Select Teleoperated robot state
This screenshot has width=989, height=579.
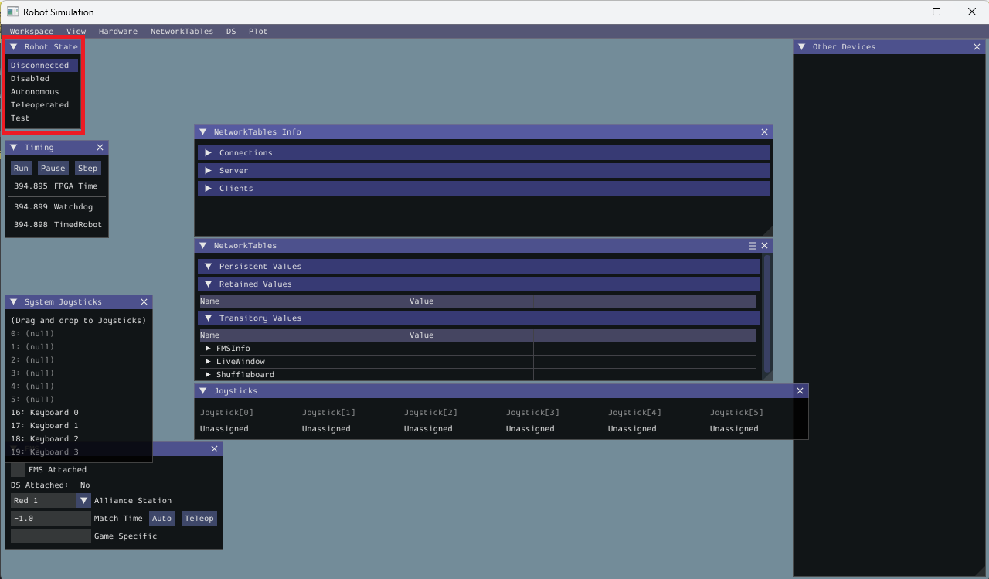(x=40, y=105)
